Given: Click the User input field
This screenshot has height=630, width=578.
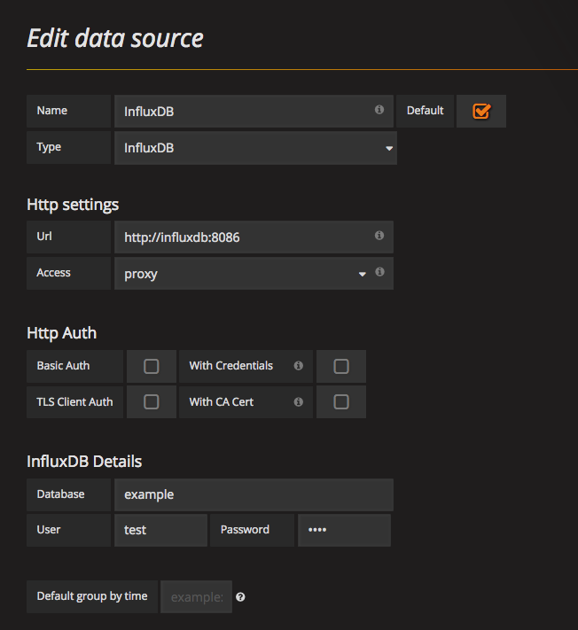Looking at the screenshot, I should pyautogui.click(x=160, y=530).
